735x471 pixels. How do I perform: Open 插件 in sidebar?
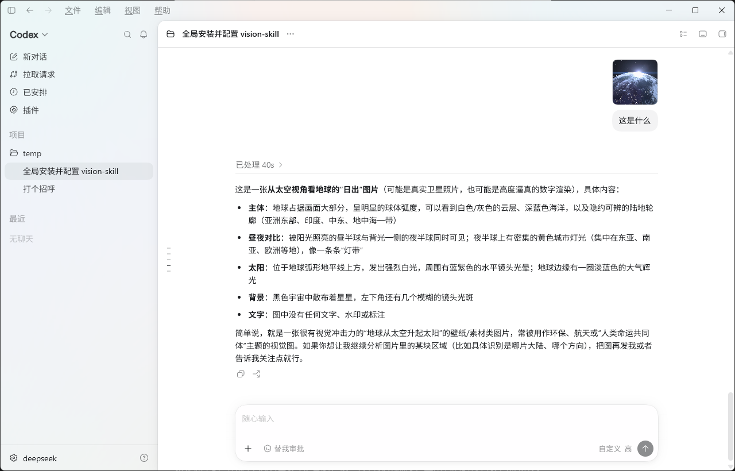79,110
